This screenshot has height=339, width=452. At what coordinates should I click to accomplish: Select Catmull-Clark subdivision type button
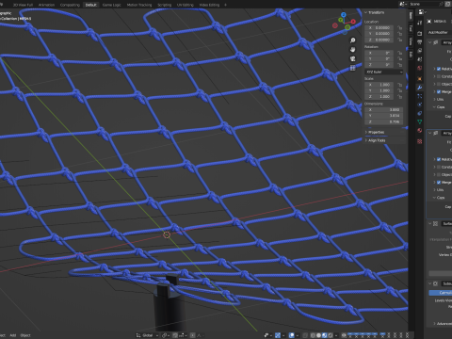click(x=441, y=293)
